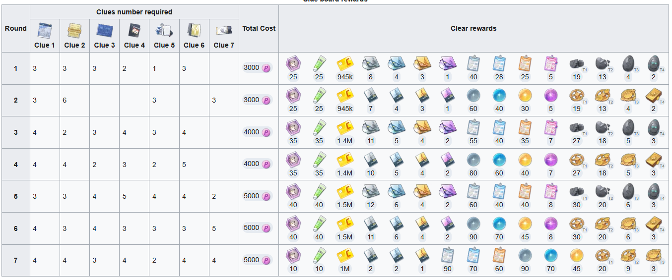Screen dimensions: 672x280
Task: Click the Clue 6 value '5' in Round 4
Action: point(184,165)
